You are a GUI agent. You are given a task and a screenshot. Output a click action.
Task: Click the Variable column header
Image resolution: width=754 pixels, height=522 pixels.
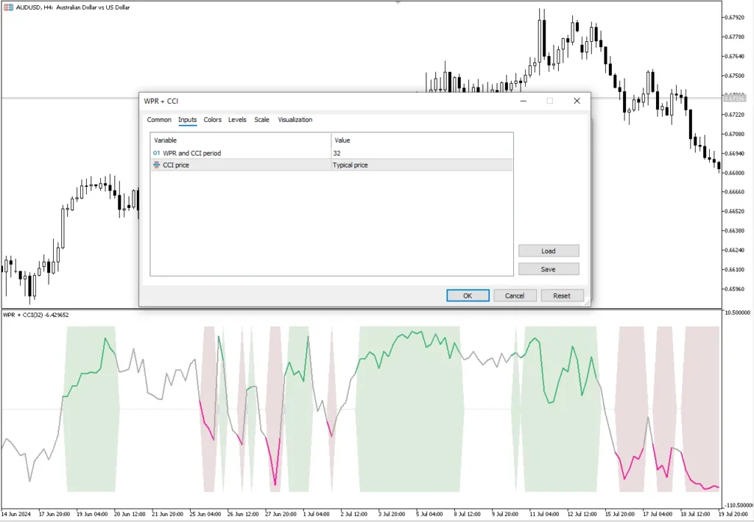[240, 140]
